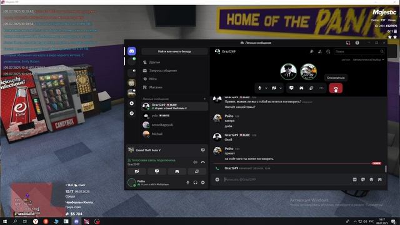Start an activity from sidebar voice panel
The width and height of the screenshot is (400, 225).
coord(177,171)
